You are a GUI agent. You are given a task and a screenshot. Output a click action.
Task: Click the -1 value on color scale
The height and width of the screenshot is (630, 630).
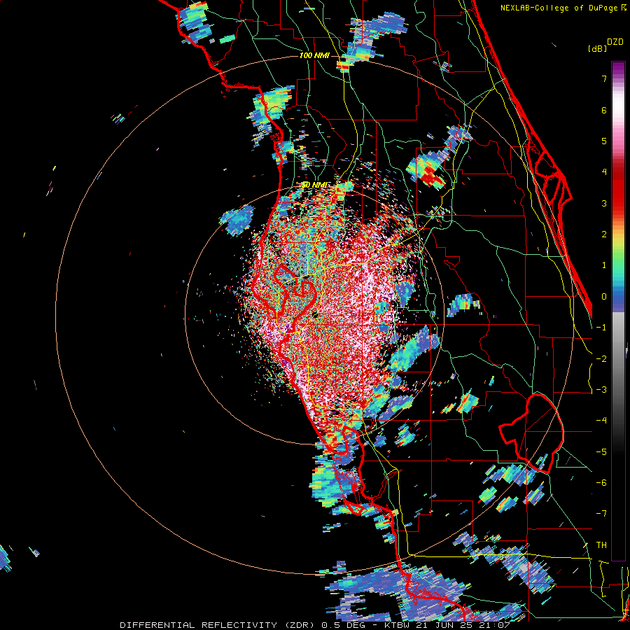pyautogui.click(x=601, y=328)
